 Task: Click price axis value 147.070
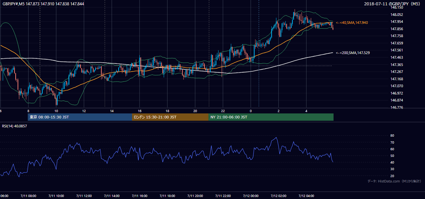397,86
